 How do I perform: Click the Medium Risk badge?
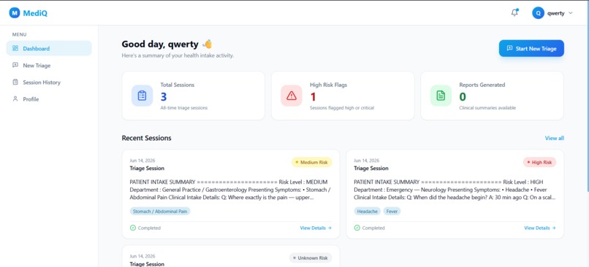(x=312, y=163)
